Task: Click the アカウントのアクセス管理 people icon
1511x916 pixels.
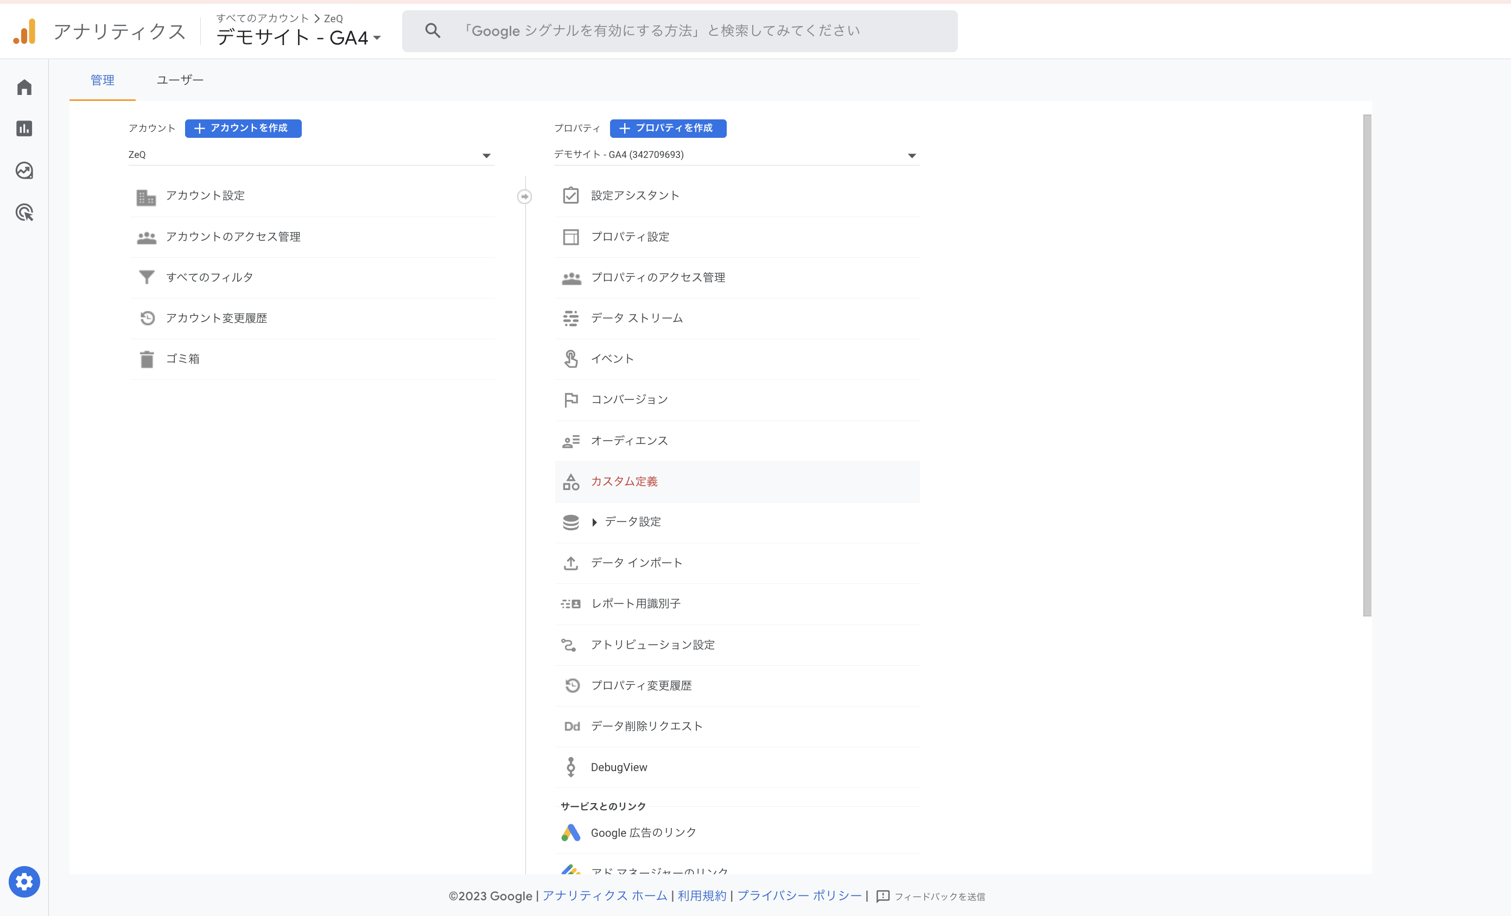Action: [147, 237]
